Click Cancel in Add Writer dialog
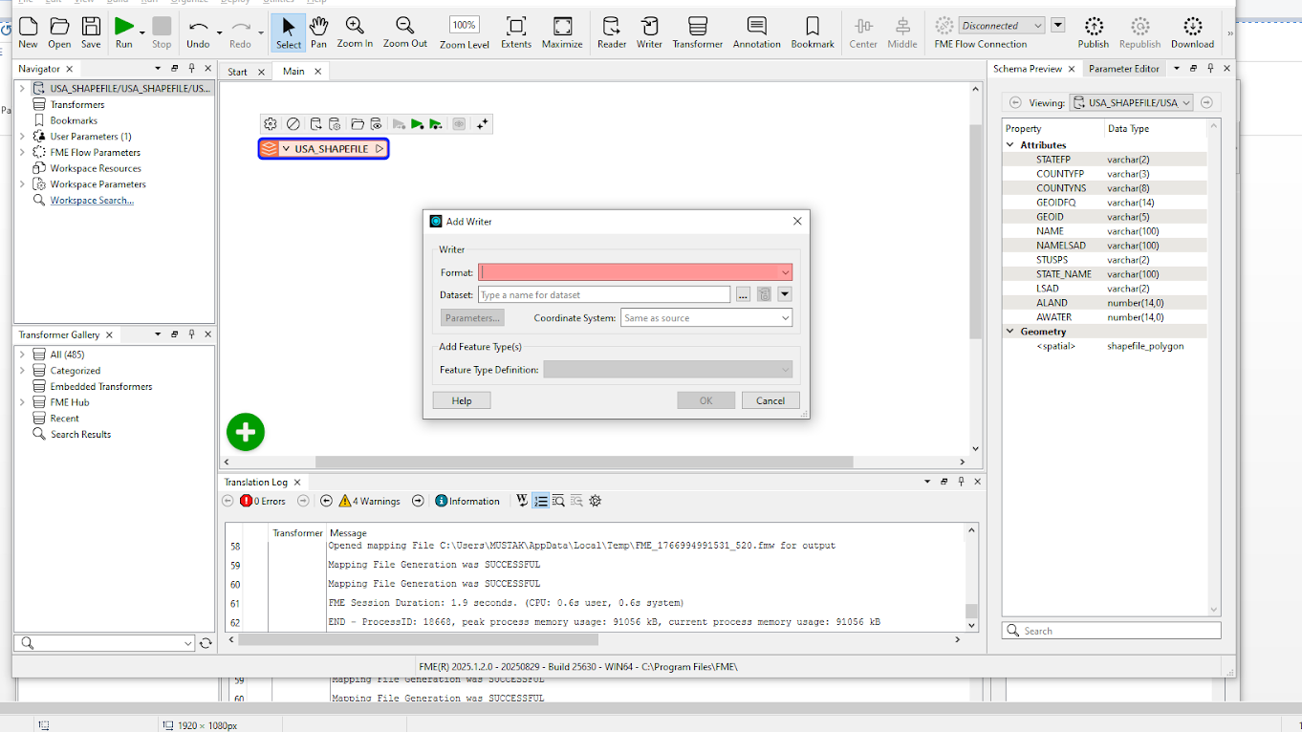 [x=770, y=400]
